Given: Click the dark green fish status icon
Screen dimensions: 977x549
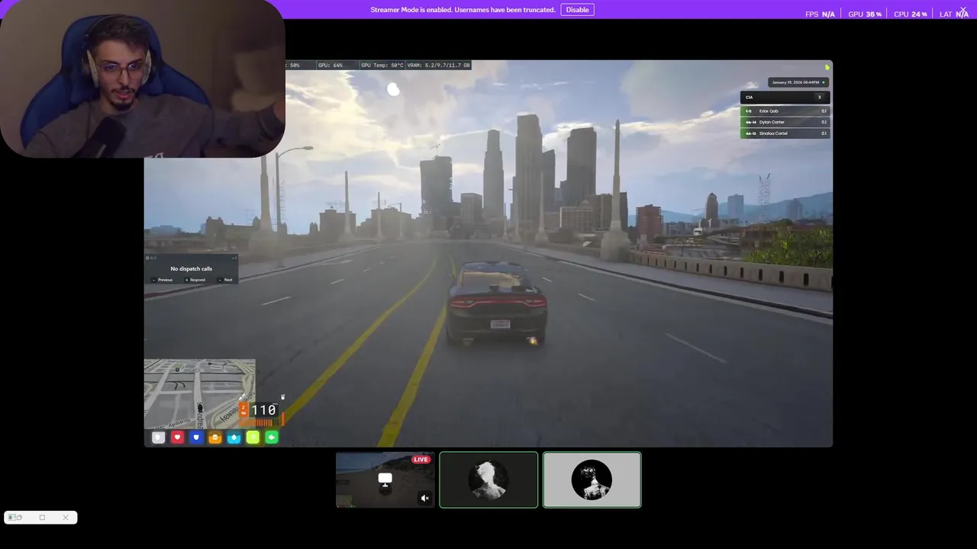Looking at the screenshot, I should click(271, 437).
